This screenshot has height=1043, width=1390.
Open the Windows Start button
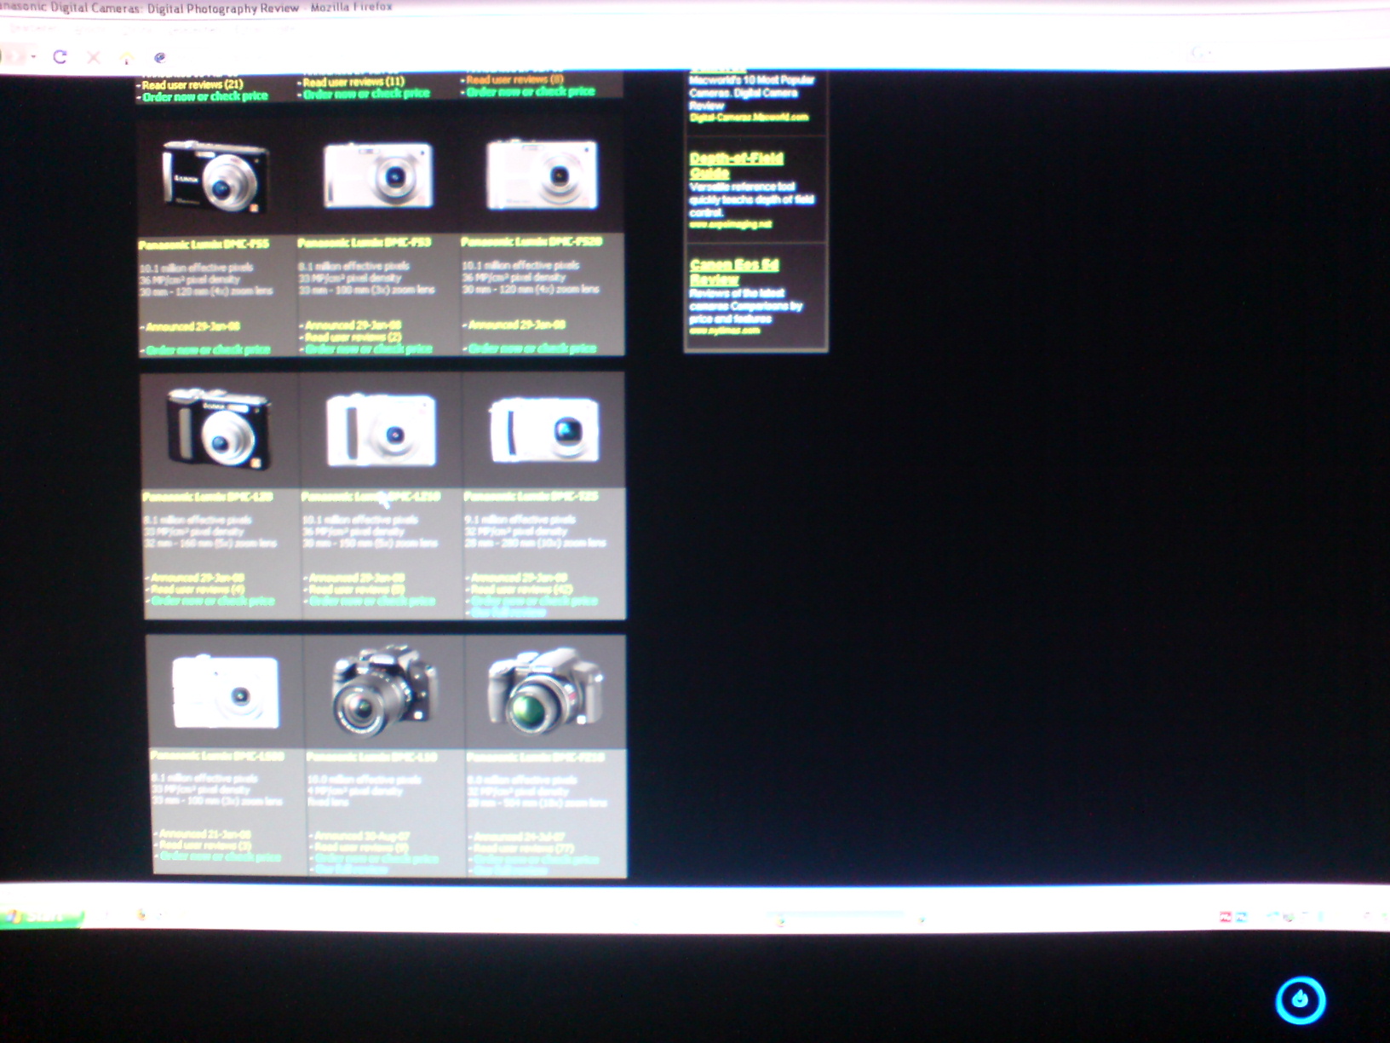tap(43, 917)
